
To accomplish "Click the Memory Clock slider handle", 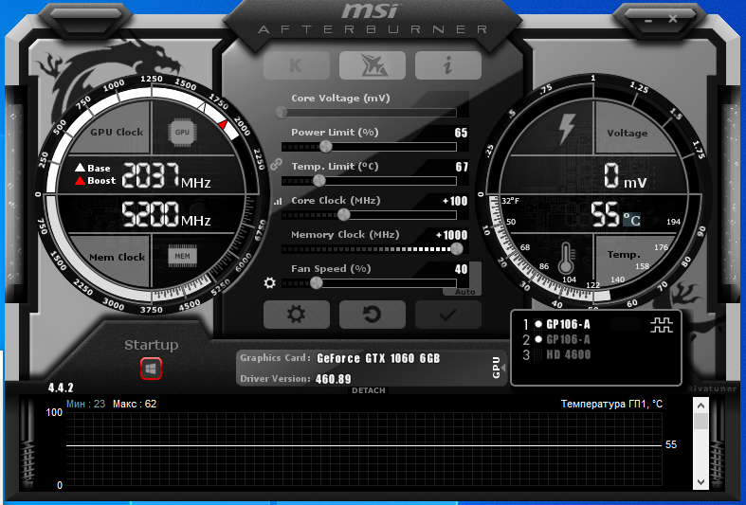I will 456,248.
